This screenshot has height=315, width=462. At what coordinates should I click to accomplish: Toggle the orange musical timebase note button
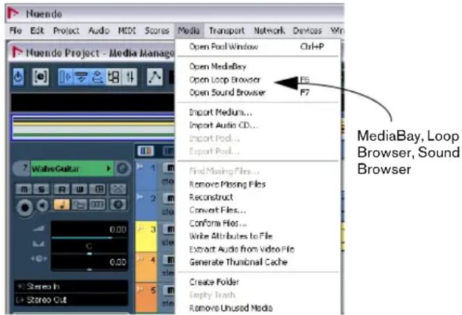(x=62, y=205)
